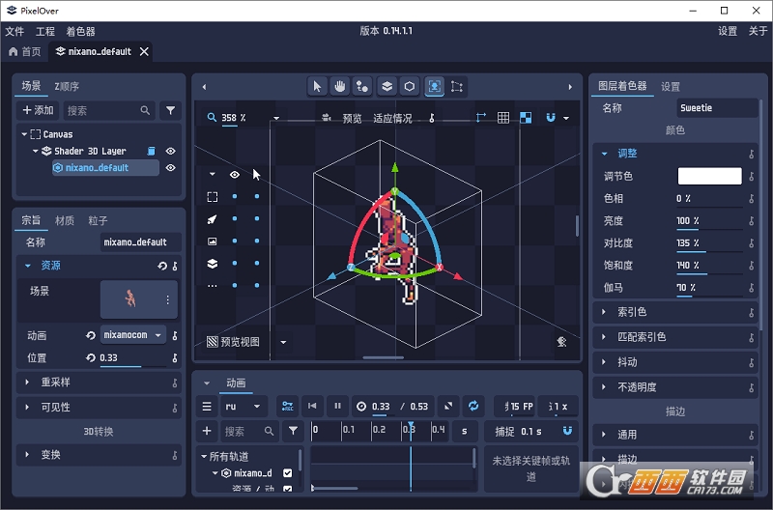Image resolution: width=773 pixels, height=510 pixels.
Task: Collapse the Canvas tree node
Action: [x=24, y=134]
